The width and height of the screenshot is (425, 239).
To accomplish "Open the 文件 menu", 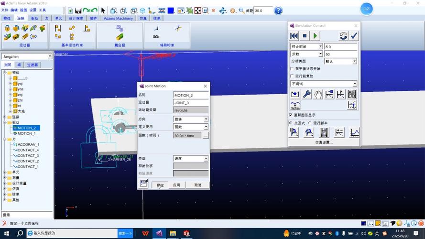I will tap(5, 10).
